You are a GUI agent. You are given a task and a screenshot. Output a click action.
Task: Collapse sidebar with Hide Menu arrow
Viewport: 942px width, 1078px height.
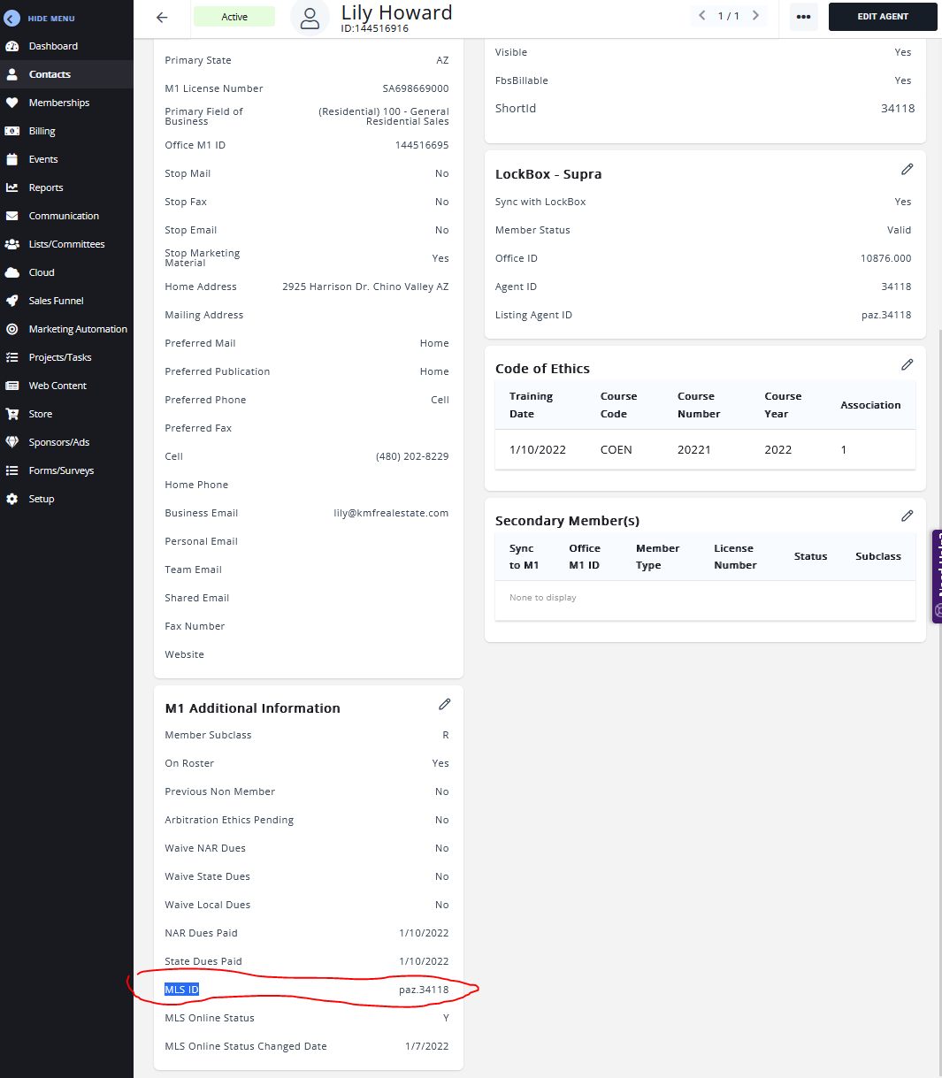12,18
